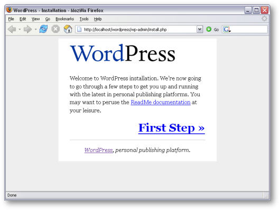Click the green Go button icon
Viewport: 280px width, 210px height.
pyautogui.click(x=209, y=29)
